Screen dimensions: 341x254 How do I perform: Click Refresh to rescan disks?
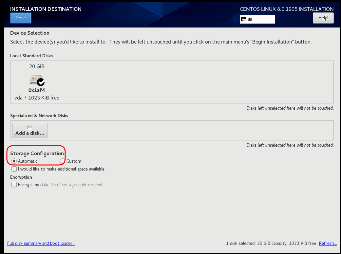(x=328, y=243)
